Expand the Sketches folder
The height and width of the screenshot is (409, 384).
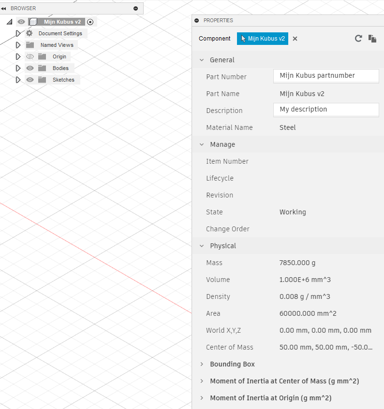point(18,80)
